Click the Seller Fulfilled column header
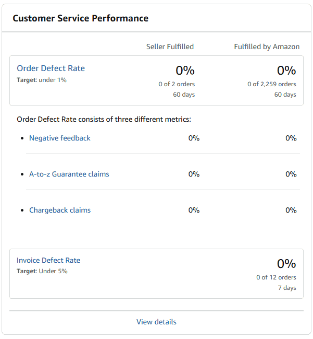Screen dimensions: 313x339 pos(170,46)
